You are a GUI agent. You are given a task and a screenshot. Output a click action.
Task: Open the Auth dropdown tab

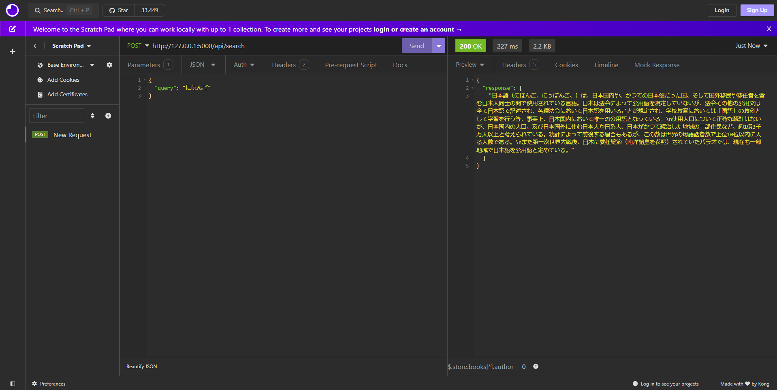[244, 65]
